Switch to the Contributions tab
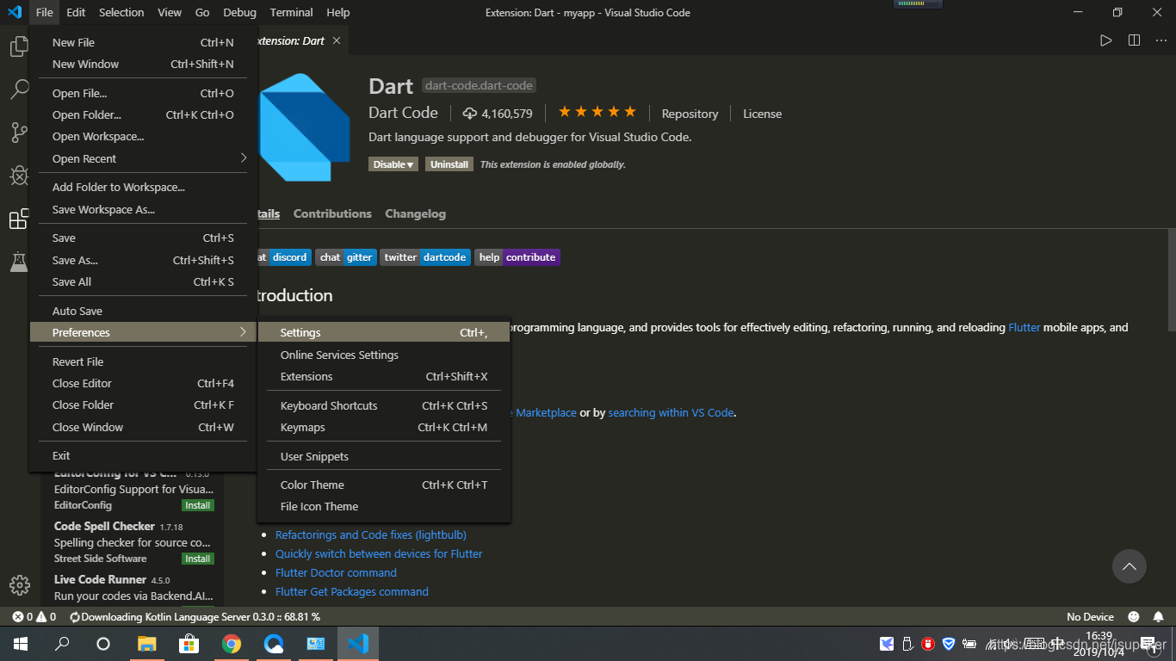This screenshot has height=661, width=1176. pyautogui.click(x=332, y=213)
